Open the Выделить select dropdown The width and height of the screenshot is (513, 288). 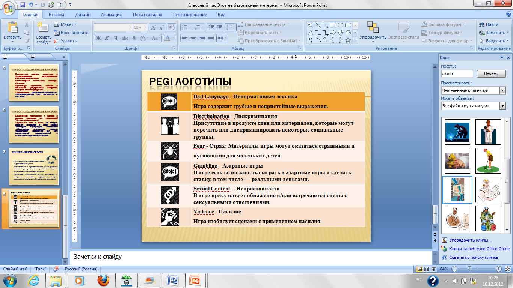(494, 41)
